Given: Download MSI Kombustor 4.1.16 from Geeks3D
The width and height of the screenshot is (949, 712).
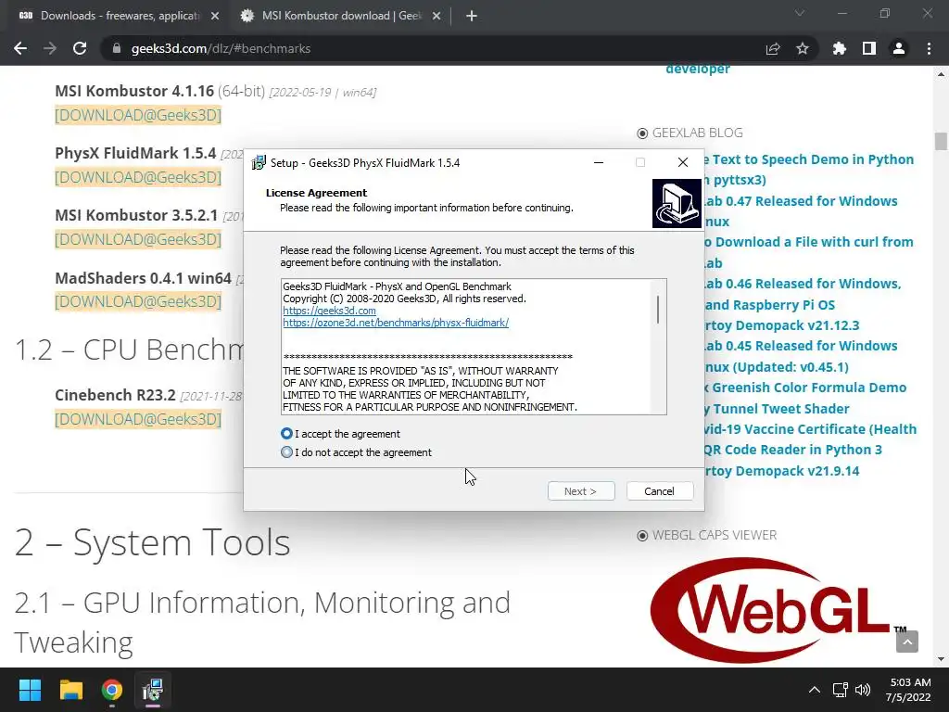Looking at the screenshot, I should tap(138, 115).
